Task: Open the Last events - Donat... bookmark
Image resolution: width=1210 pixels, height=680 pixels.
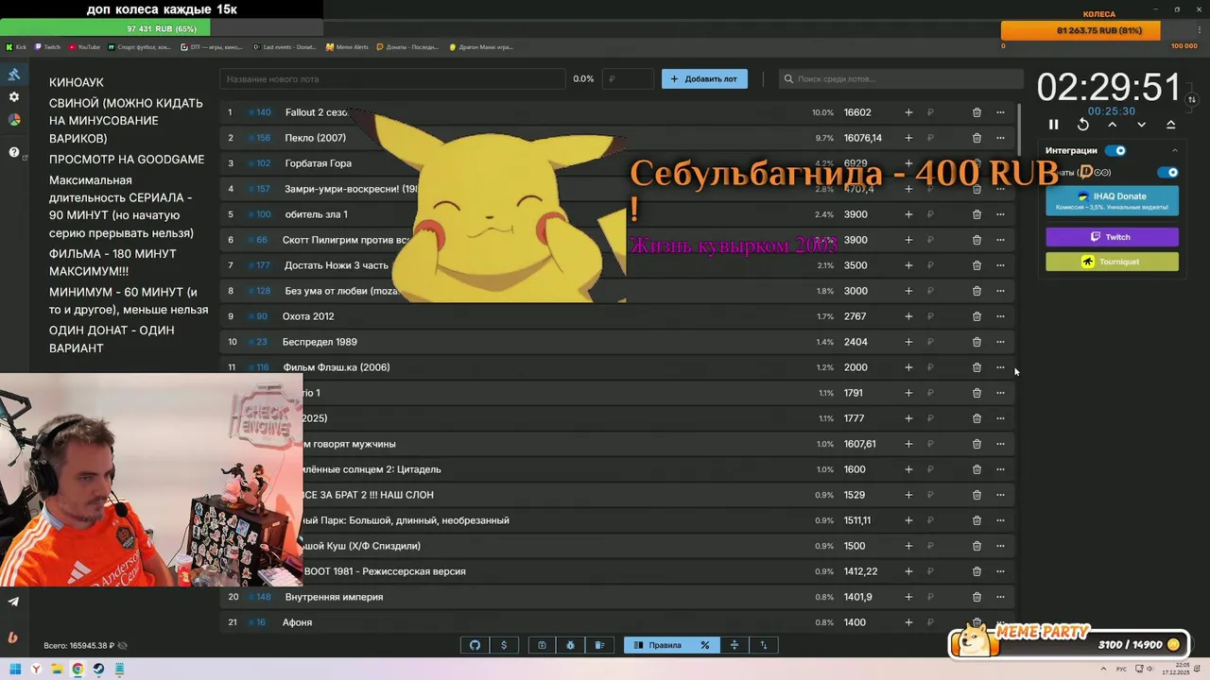Action: click(x=285, y=46)
